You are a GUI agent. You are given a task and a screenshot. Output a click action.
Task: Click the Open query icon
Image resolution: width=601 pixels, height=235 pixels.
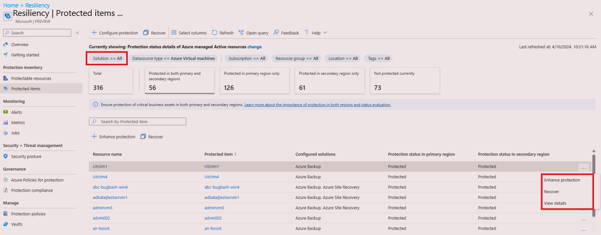point(242,33)
